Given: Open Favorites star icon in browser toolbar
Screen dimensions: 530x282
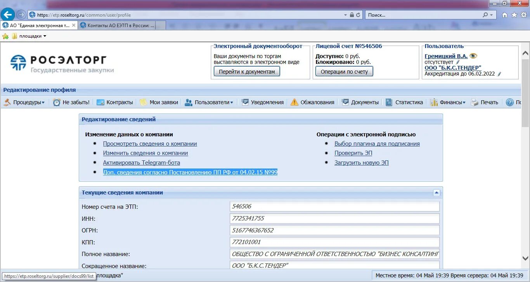Looking at the screenshot, I should point(514,15).
